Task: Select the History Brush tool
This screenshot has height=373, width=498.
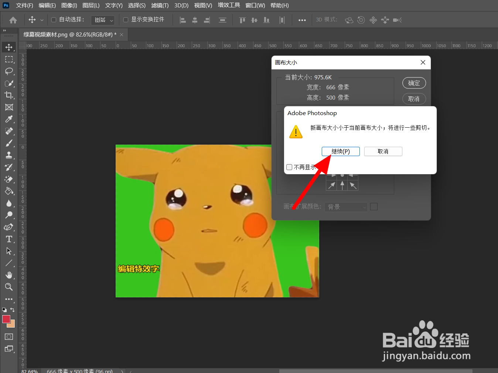Action: (9, 167)
